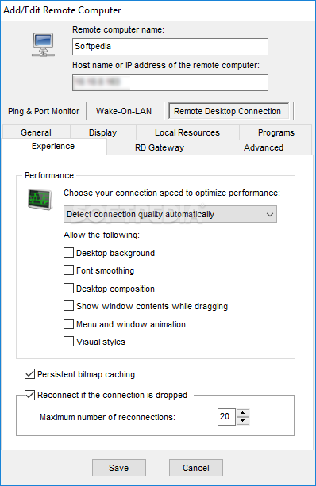Select the Advanced tab
The image size is (316, 486).
point(264,147)
